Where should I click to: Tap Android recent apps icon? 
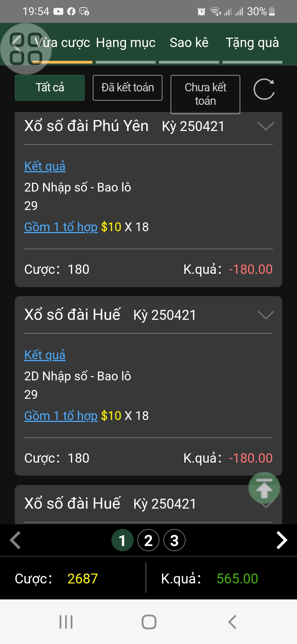66,622
